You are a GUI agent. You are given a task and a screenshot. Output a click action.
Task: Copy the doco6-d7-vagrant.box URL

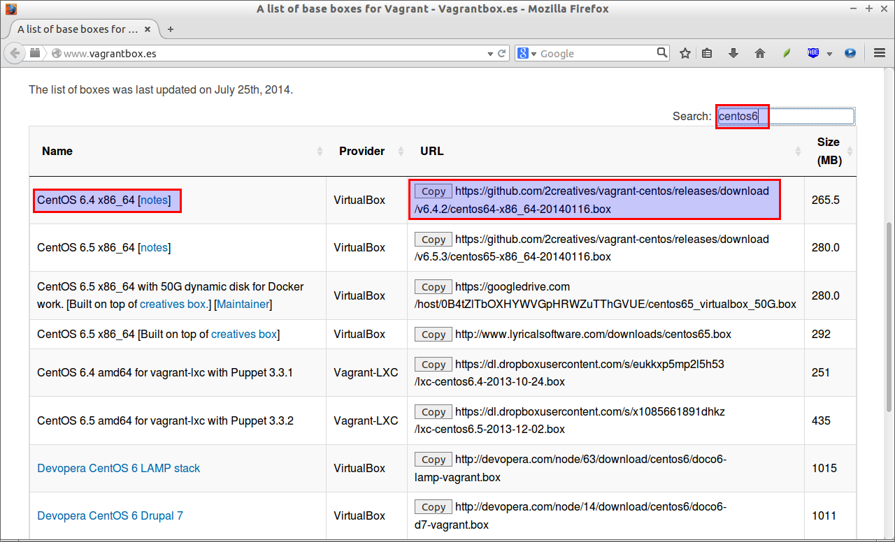pyautogui.click(x=434, y=507)
